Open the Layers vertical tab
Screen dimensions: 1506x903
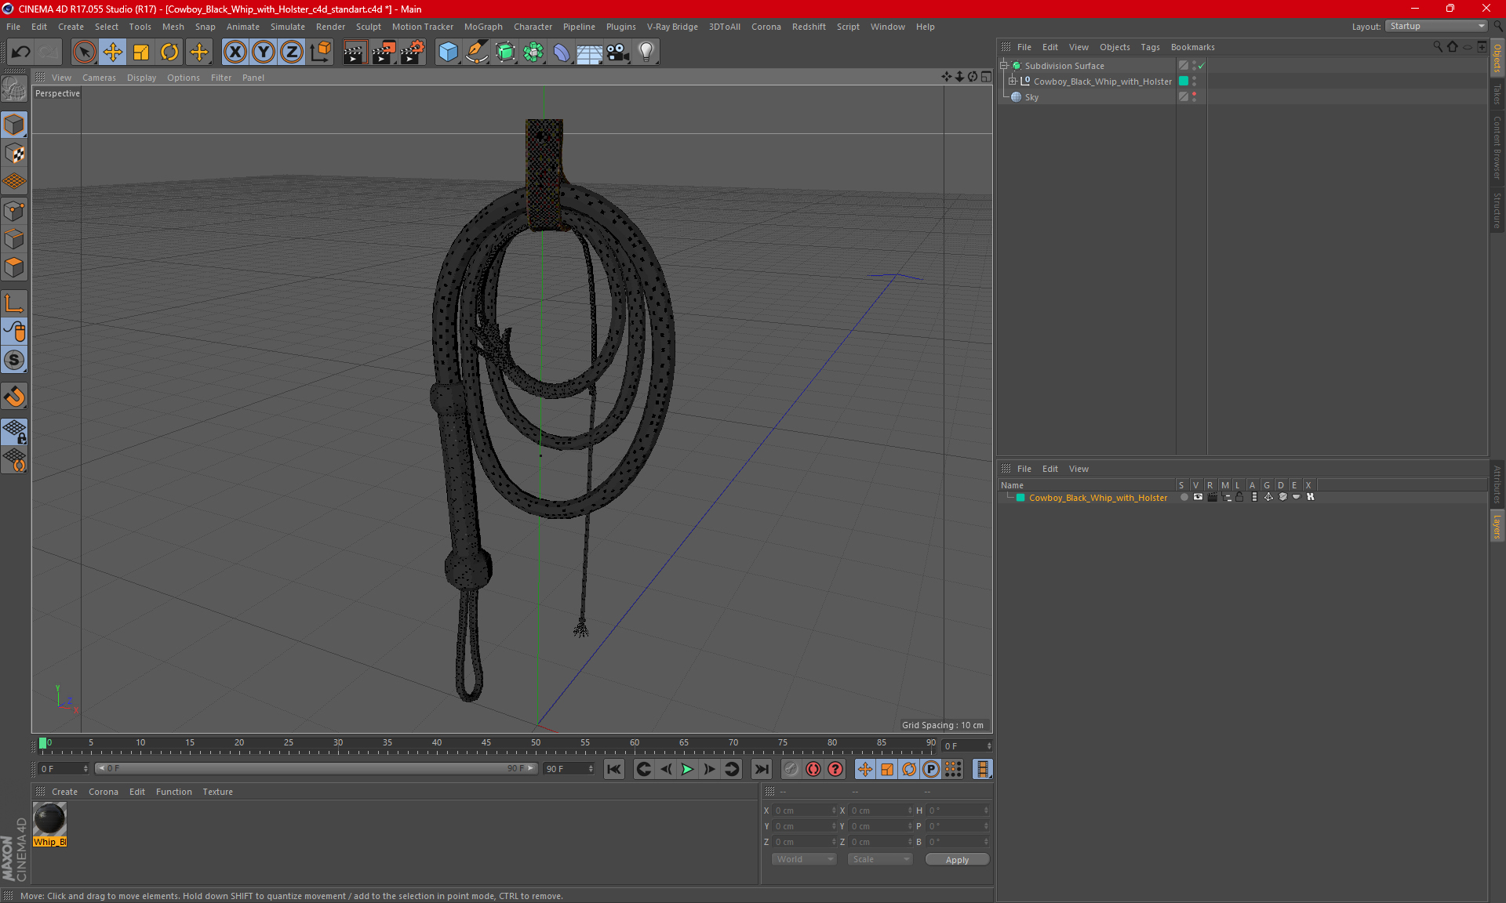(1497, 526)
